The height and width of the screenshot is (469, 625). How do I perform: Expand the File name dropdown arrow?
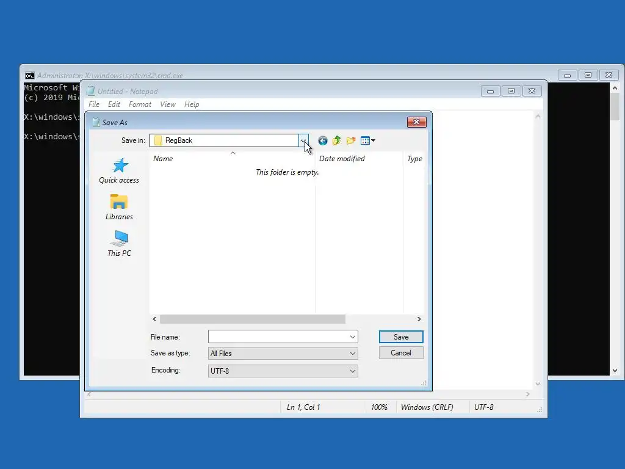pos(352,337)
